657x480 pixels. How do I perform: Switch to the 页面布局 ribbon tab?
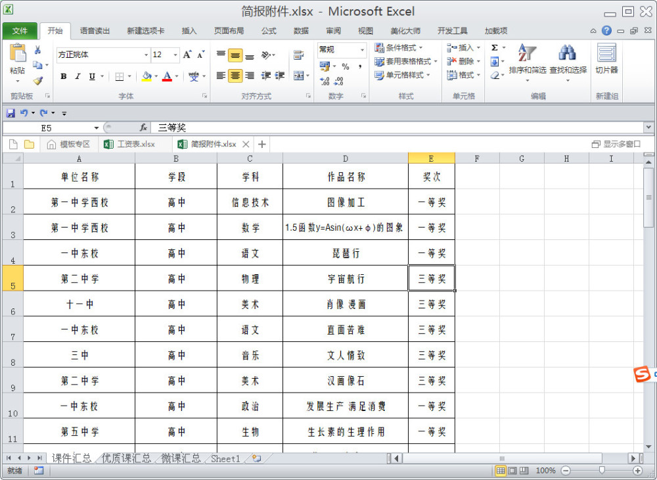point(229,31)
